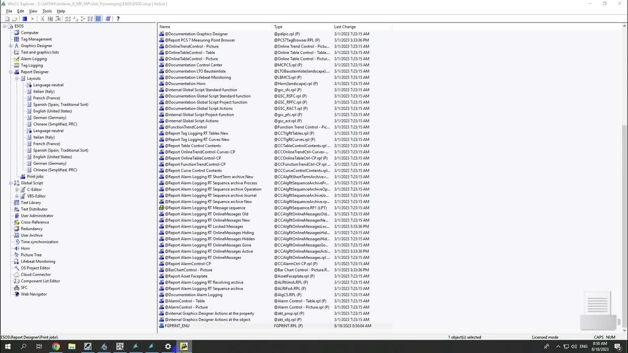Click the New project toolbar icon
The image size is (628, 353).
pos(7,19)
